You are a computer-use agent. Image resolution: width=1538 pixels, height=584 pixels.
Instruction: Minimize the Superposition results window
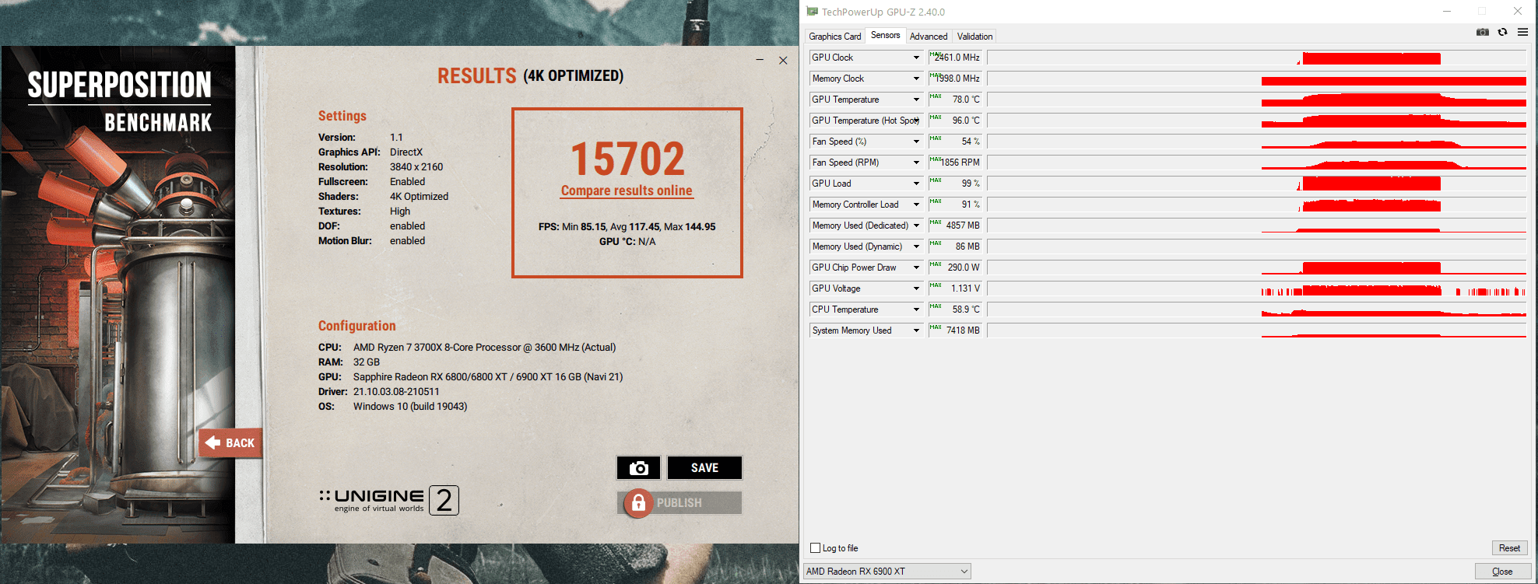(760, 60)
